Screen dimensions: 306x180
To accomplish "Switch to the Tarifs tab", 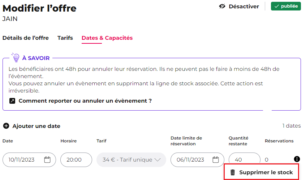I will coord(65,38).
